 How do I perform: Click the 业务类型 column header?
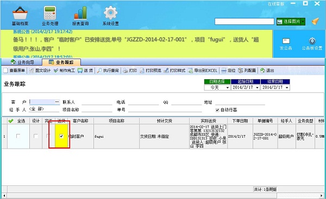click(x=305, y=121)
